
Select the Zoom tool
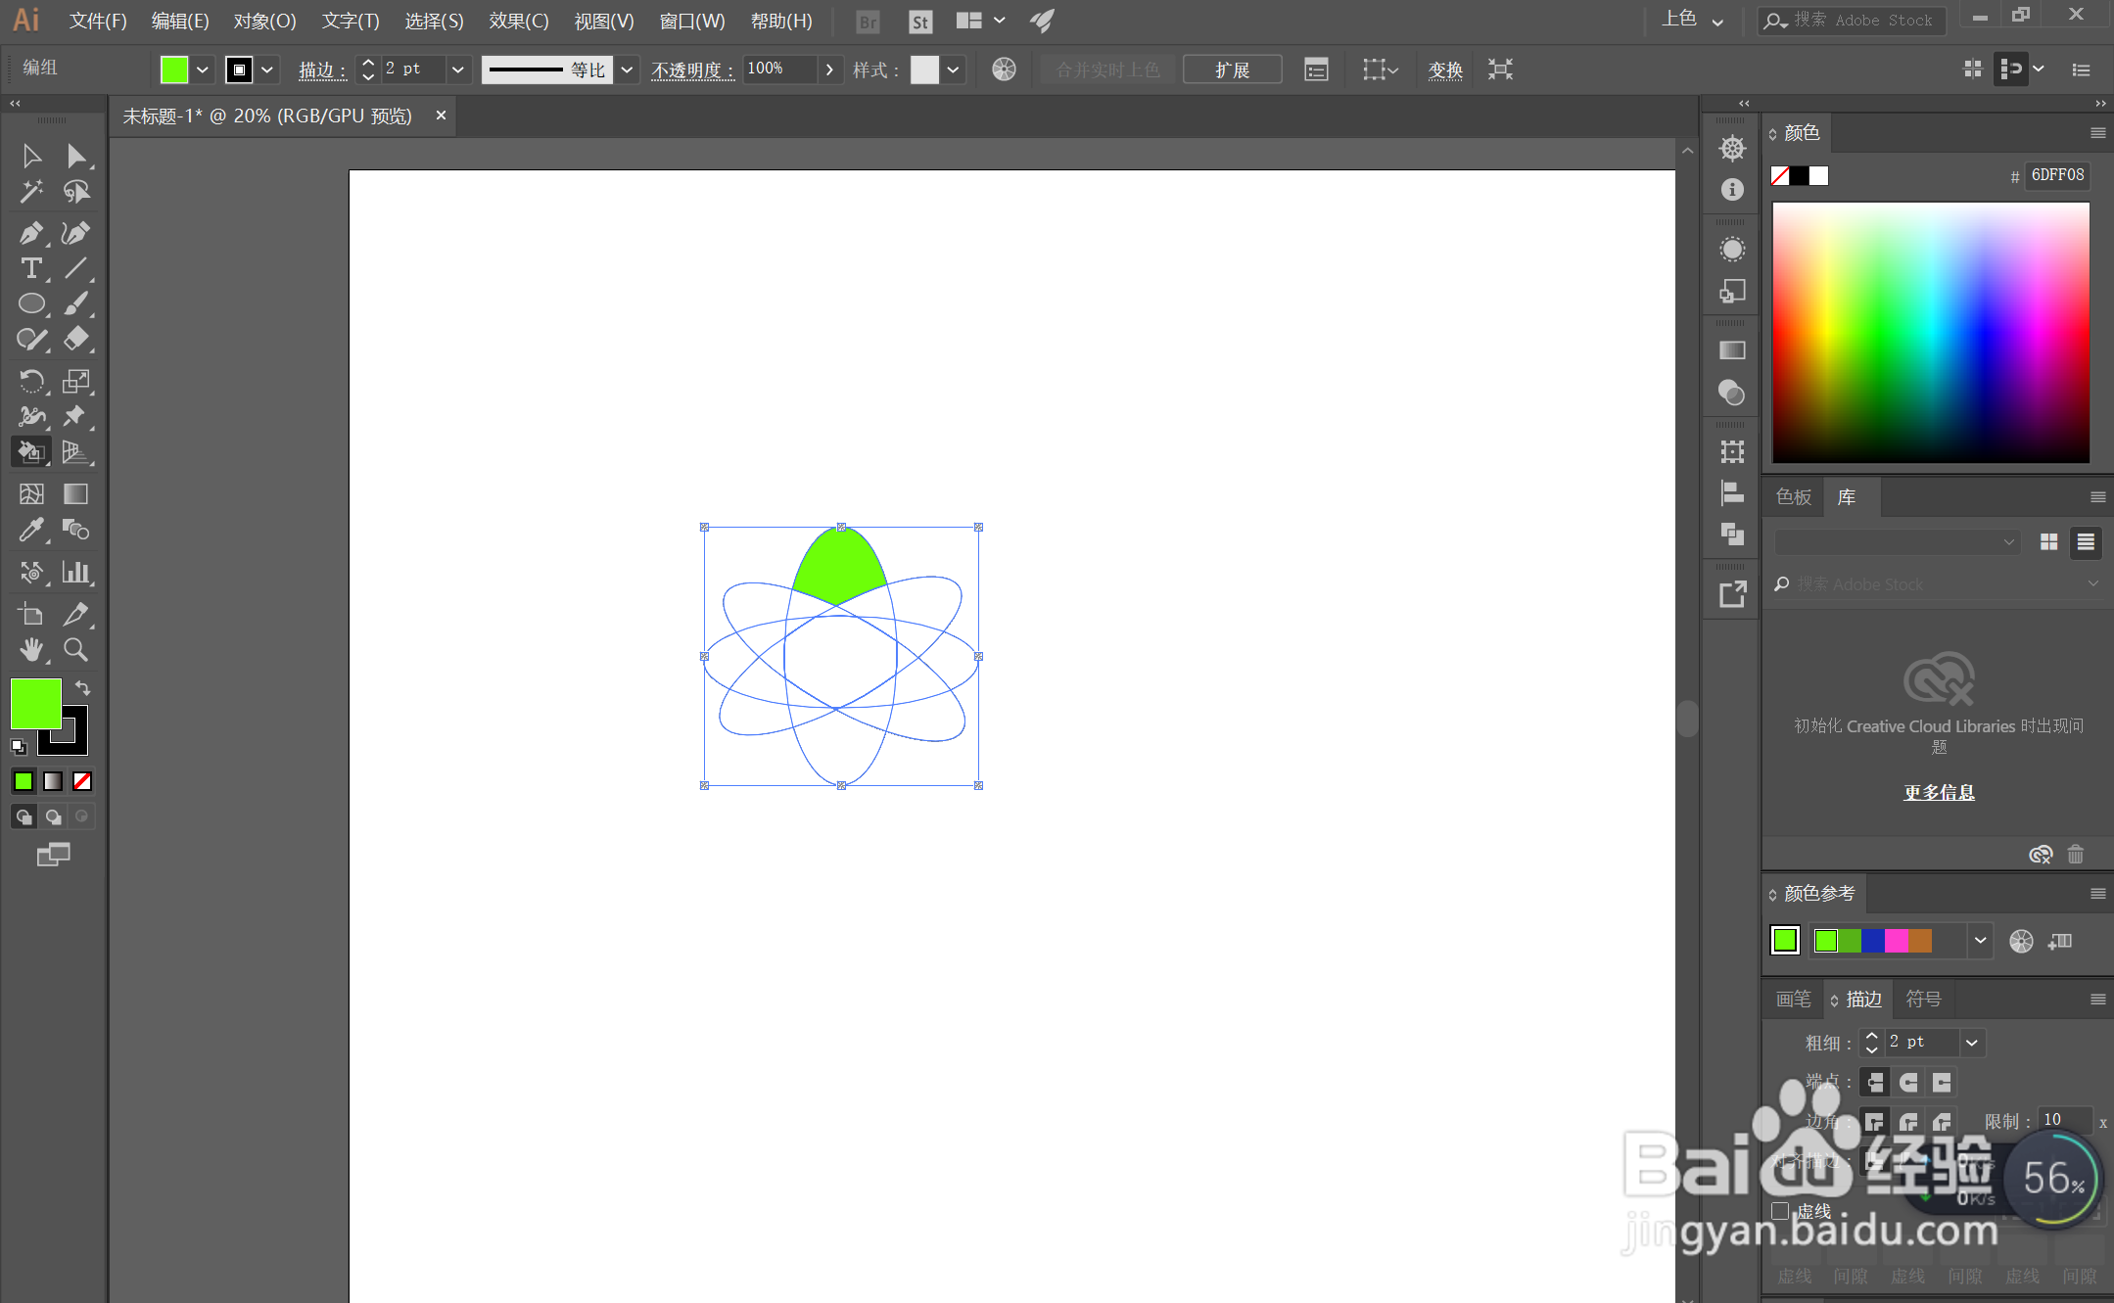(75, 649)
